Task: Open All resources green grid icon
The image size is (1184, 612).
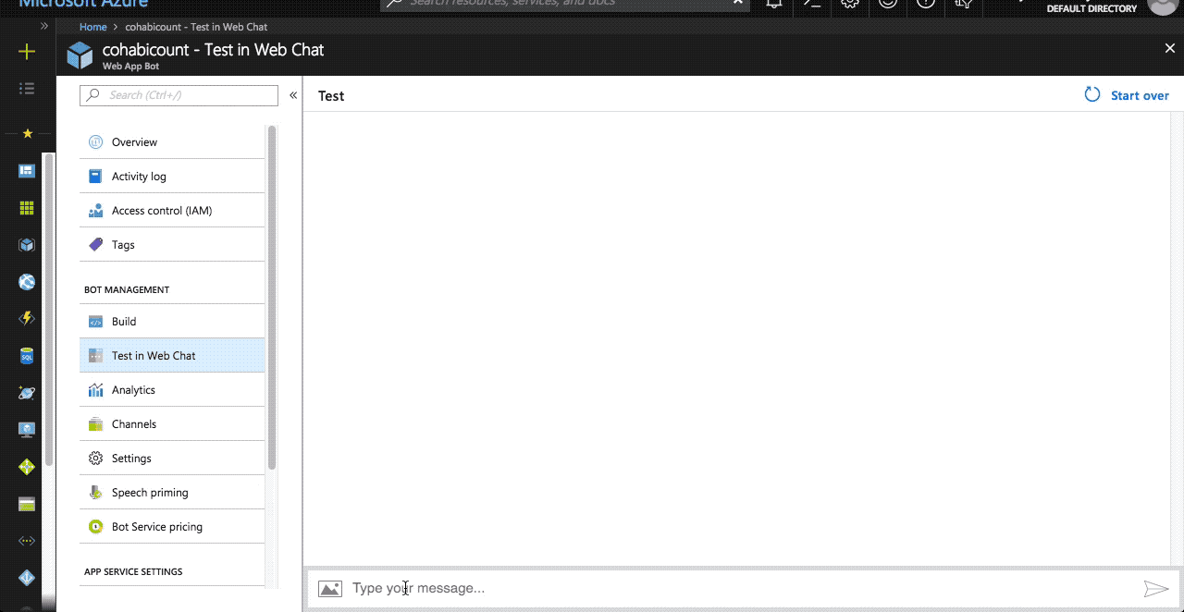Action: [27, 209]
